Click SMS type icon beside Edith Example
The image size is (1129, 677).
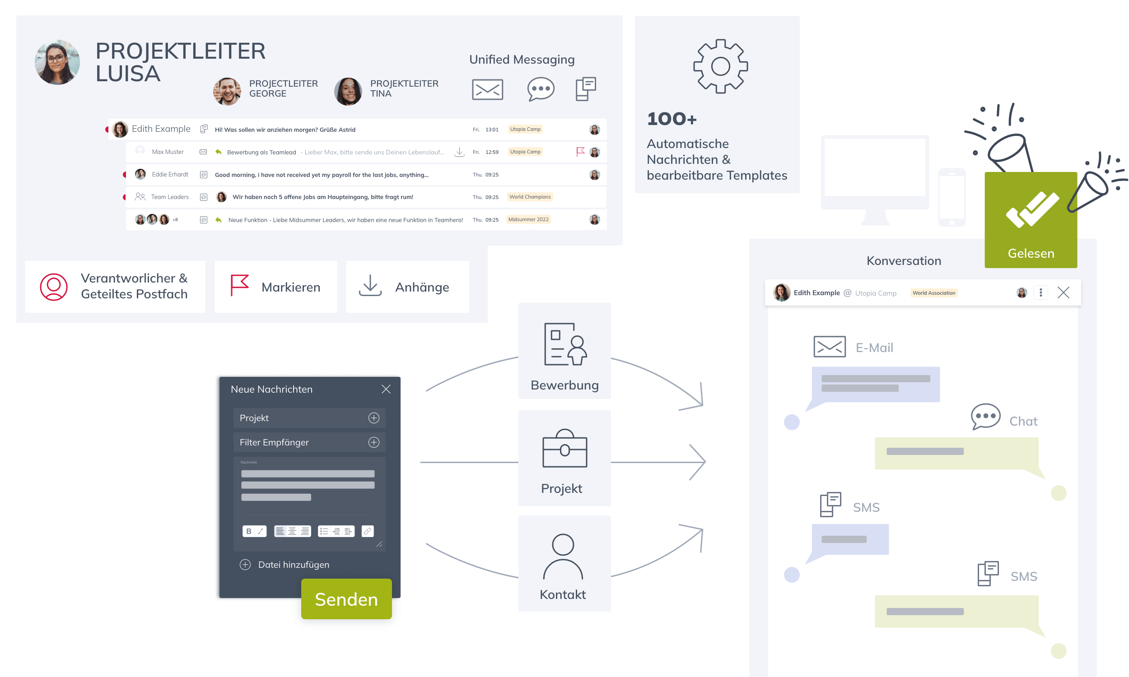coord(204,129)
